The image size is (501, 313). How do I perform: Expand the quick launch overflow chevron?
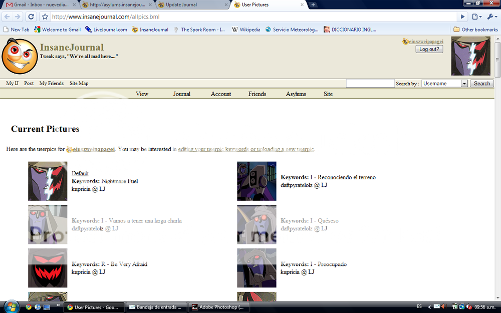click(58, 305)
